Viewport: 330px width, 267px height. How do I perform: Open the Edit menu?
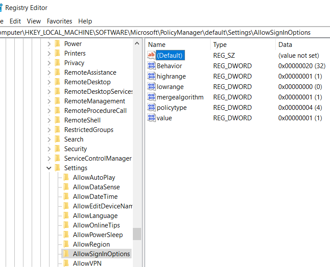coord(15,21)
